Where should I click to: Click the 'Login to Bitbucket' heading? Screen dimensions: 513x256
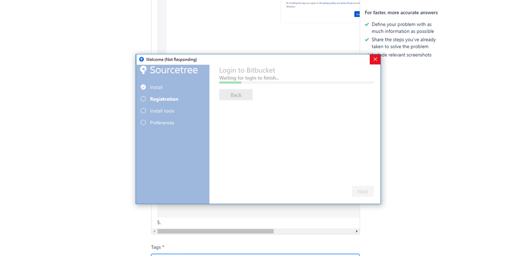coord(247,70)
